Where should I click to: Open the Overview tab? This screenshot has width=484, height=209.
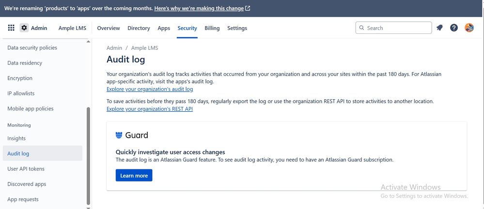point(109,28)
